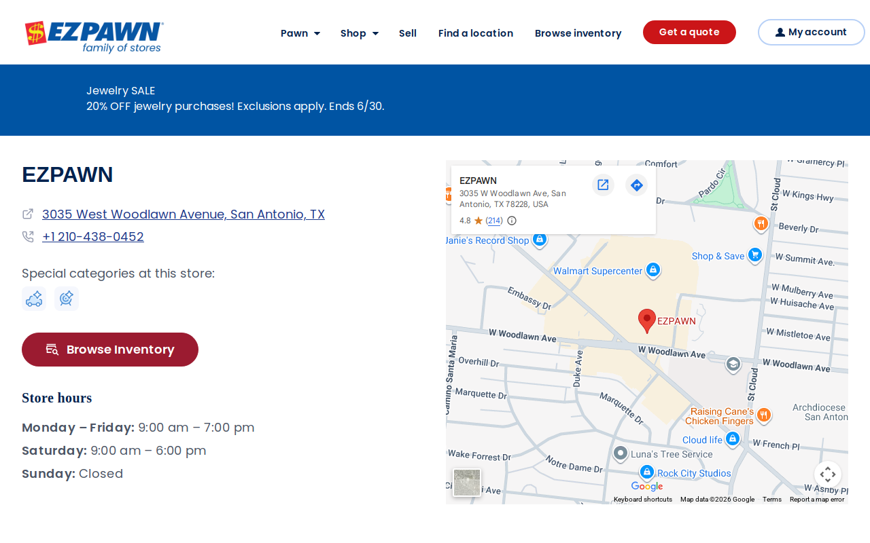Toggle the map camera controls button

828,474
